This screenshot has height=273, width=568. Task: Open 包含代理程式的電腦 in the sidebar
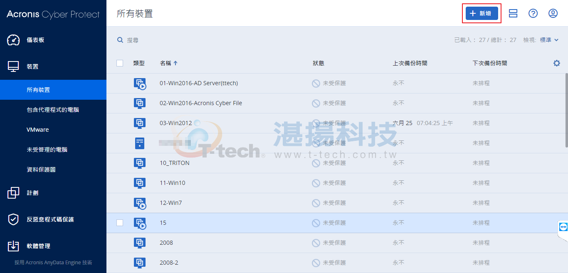(53, 110)
